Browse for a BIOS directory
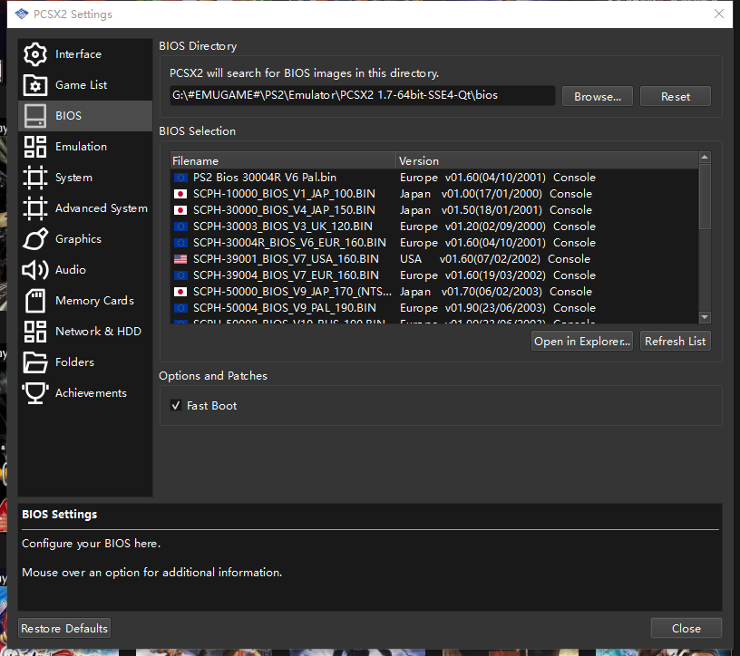 point(597,96)
